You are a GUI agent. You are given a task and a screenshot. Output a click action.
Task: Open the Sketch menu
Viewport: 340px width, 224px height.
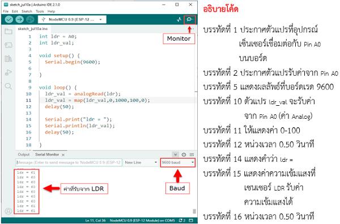[27, 11]
